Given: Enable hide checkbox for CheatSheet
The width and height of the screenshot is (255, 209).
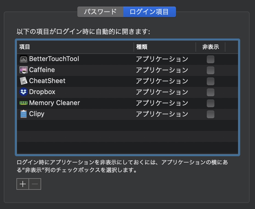Looking at the screenshot, I should [x=210, y=81].
